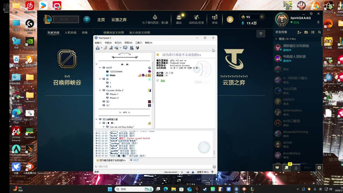343x193 pixels.
Task: Collapse the #大厅 channel tree
Action: (x=100, y=68)
